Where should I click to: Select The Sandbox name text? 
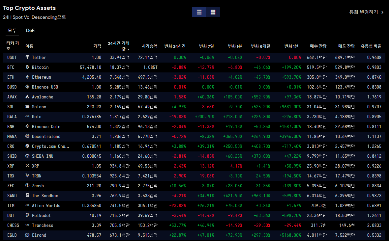point(45,196)
